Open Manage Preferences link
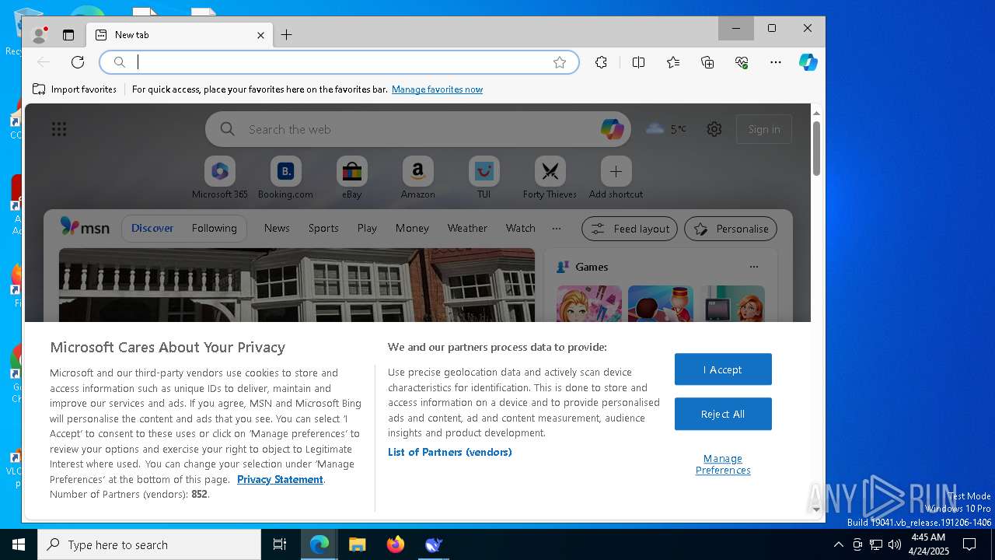 (x=723, y=464)
